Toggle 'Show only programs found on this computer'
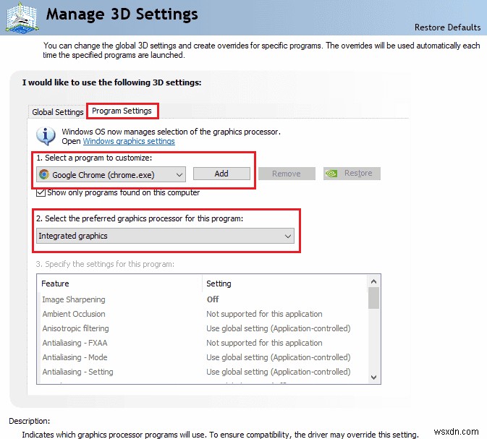 click(x=41, y=192)
